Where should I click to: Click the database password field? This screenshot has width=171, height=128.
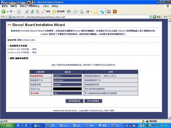(x=67, y=85)
